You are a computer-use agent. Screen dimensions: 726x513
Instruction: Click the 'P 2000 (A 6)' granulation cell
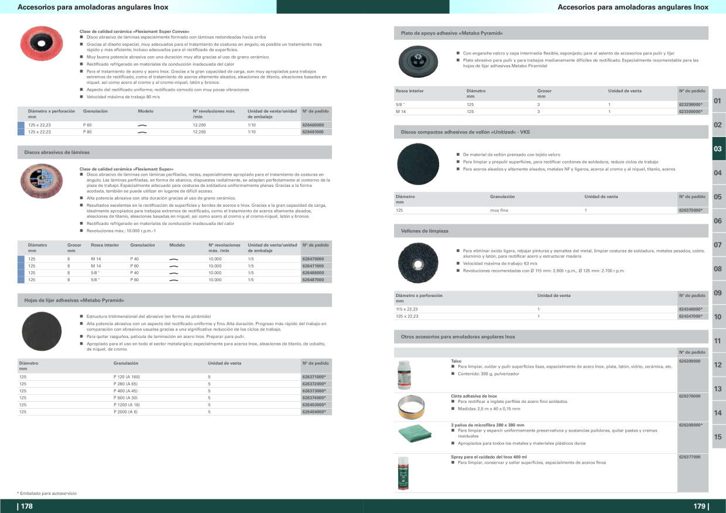click(126, 412)
